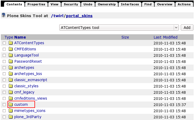Image resolution: width=195 pixels, height=120 pixels.
Task: Switch to the Contents tab
Action: pyautogui.click(x=14, y=4)
